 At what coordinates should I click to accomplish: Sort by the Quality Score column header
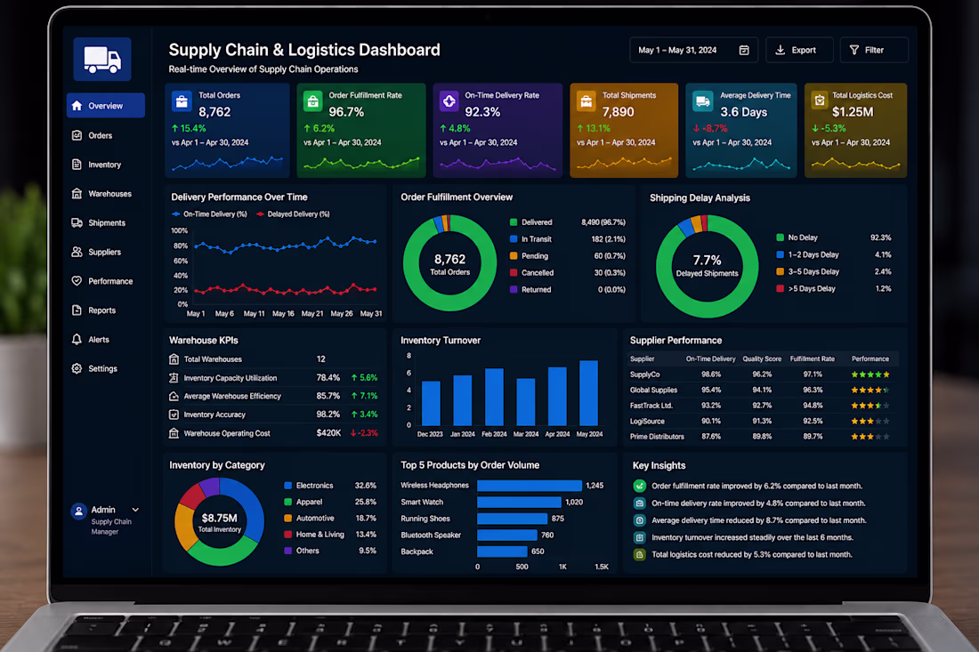(x=762, y=358)
